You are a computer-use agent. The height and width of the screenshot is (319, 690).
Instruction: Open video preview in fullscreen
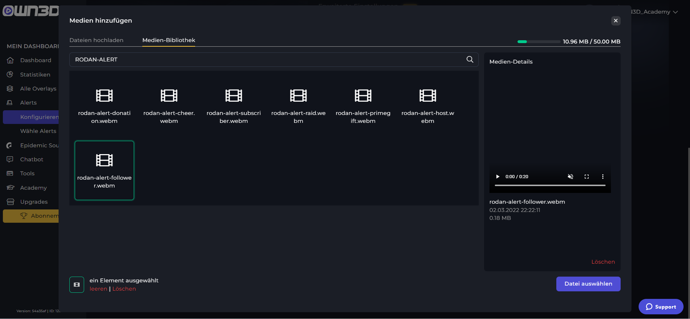tap(586, 176)
